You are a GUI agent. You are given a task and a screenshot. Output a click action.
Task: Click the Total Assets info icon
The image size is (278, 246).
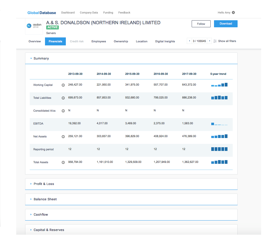pos(63,162)
